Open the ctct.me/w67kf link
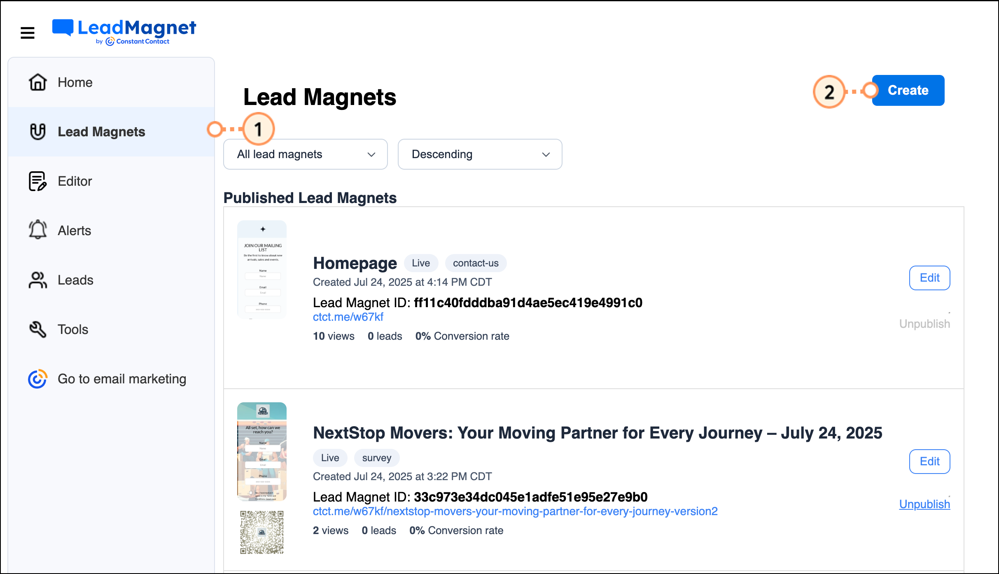 (348, 317)
